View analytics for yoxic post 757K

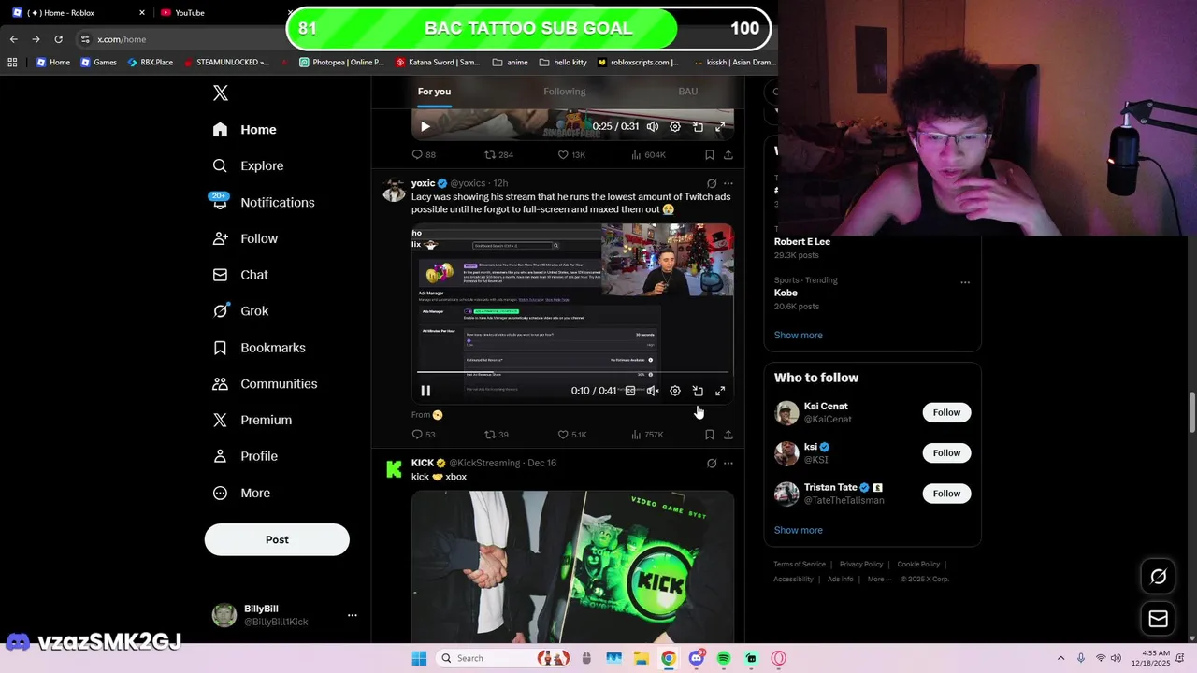pyautogui.click(x=647, y=435)
